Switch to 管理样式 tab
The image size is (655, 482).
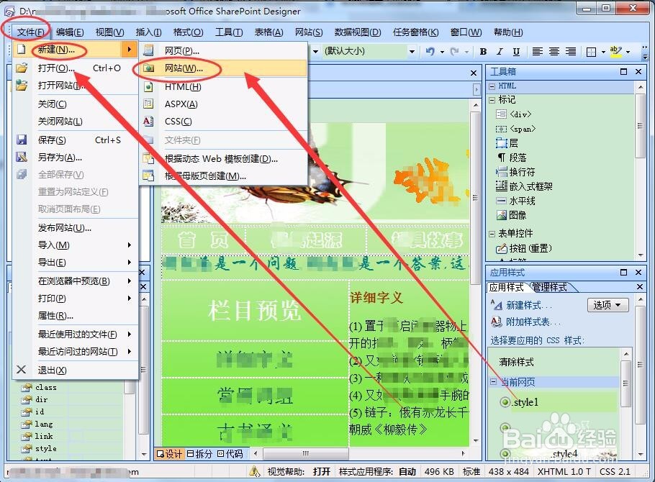pos(551,287)
